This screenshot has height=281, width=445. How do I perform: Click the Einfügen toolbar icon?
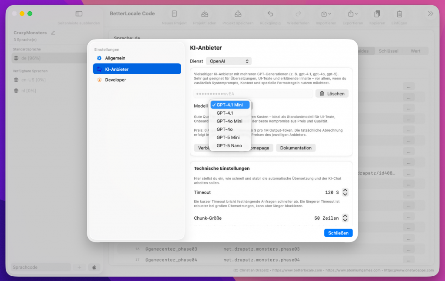click(399, 14)
